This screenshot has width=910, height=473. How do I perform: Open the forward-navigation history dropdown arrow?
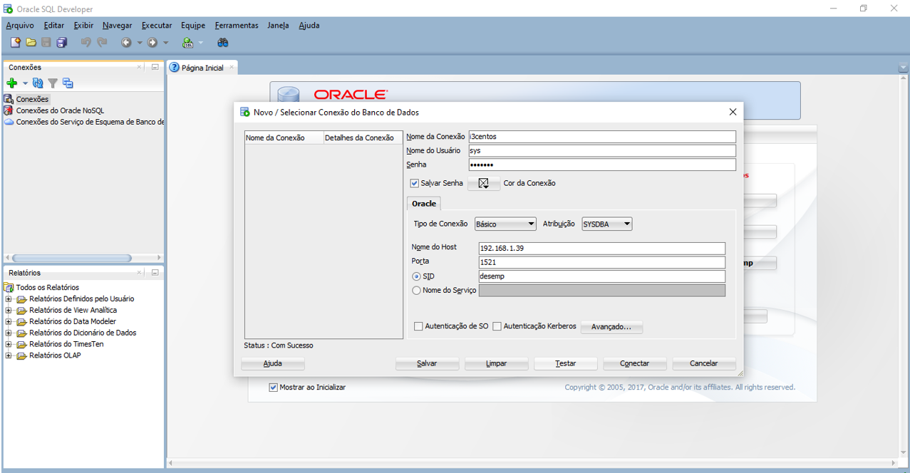[x=166, y=43]
